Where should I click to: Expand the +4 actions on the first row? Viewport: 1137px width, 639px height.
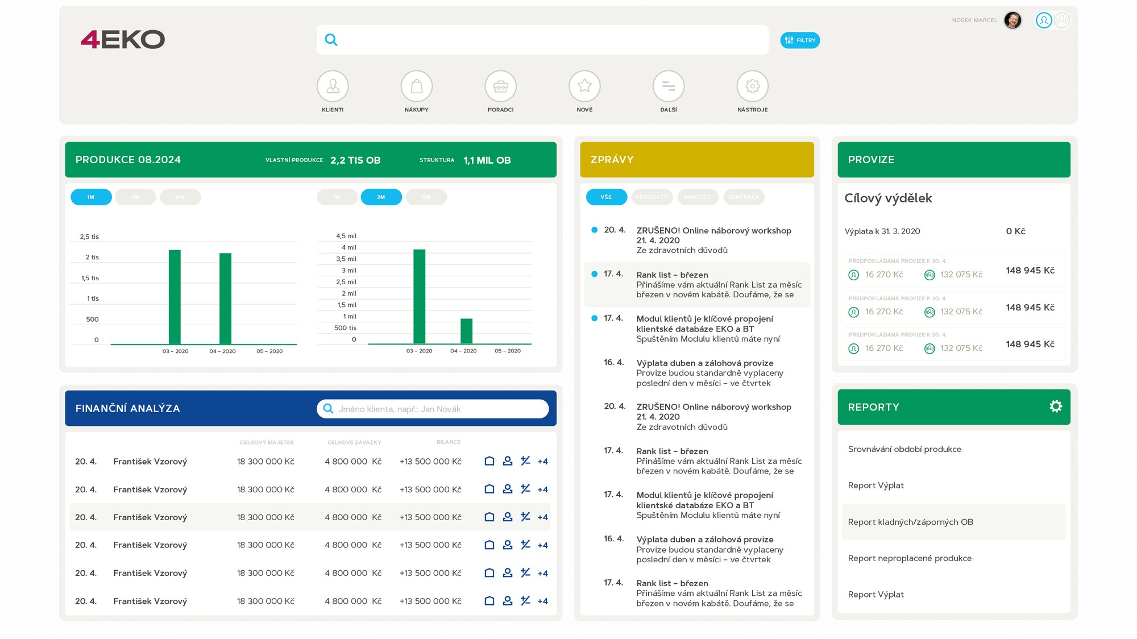(543, 461)
